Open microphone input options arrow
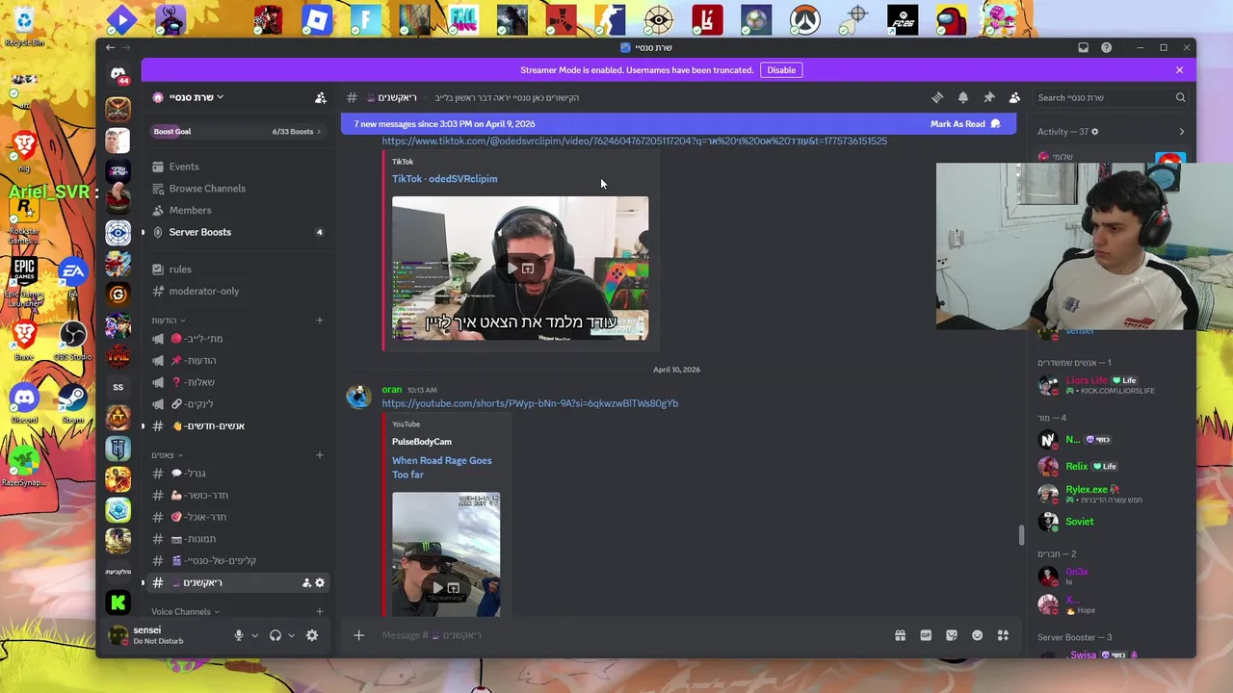1233x693 pixels. pos(254,635)
